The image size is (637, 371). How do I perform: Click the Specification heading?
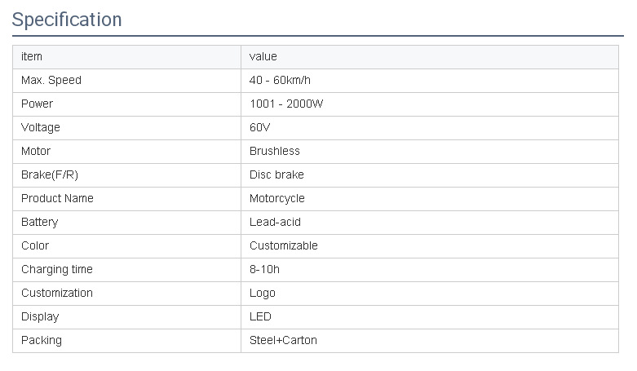tap(67, 20)
